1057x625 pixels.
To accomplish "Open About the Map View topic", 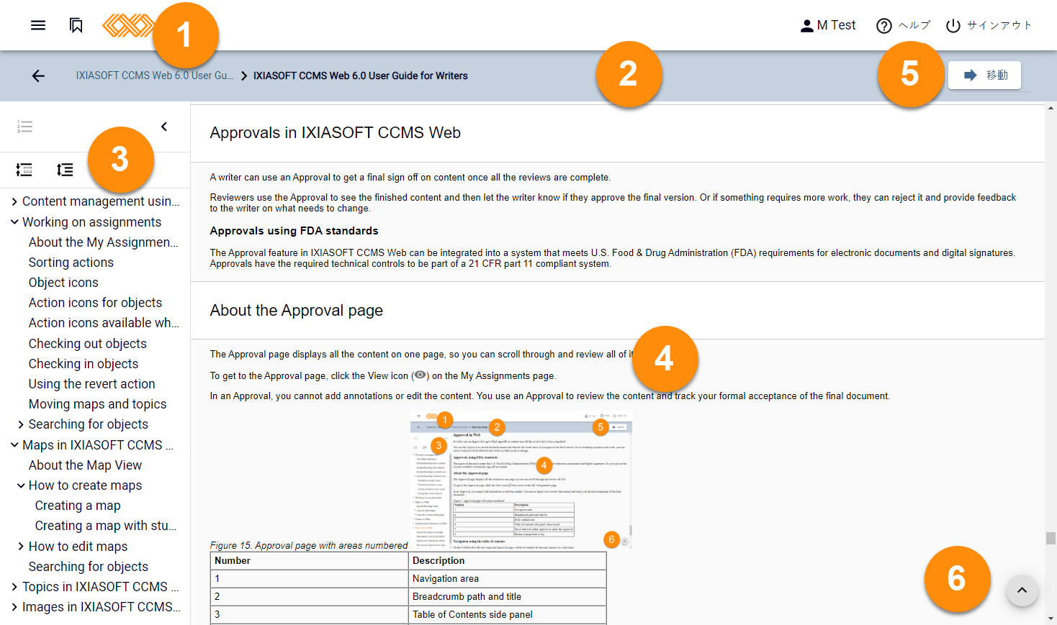I will point(85,465).
